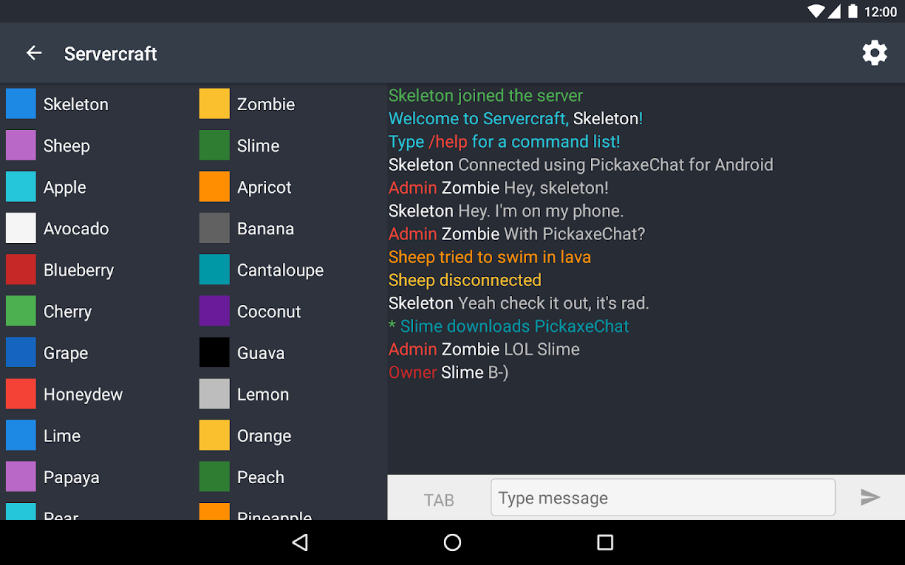Select the Coconut player with purple swatch
The image size is (905, 565).
point(269,311)
